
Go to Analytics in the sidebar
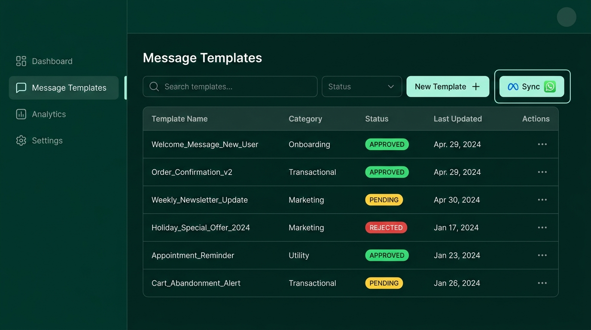49,114
